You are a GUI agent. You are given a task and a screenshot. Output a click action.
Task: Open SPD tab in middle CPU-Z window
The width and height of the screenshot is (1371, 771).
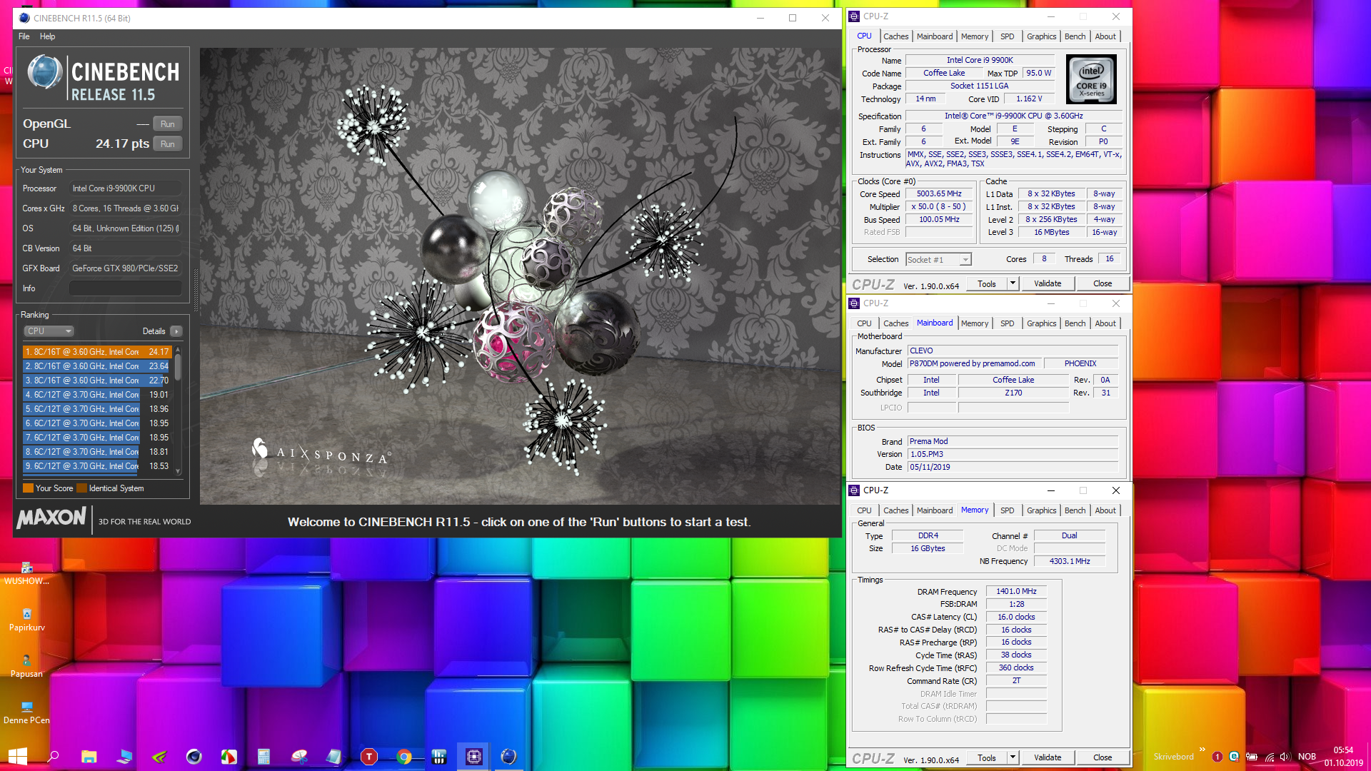click(1007, 323)
